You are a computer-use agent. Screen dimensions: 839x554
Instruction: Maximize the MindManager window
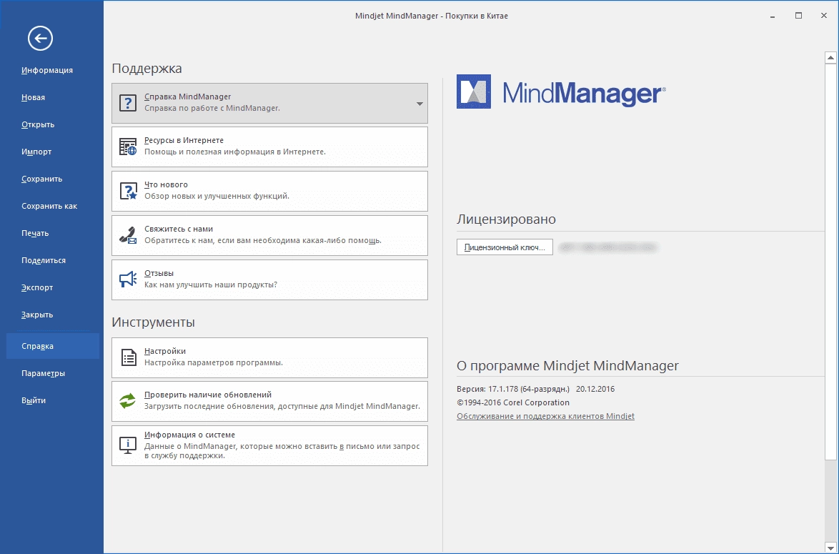pyautogui.click(x=798, y=16)
